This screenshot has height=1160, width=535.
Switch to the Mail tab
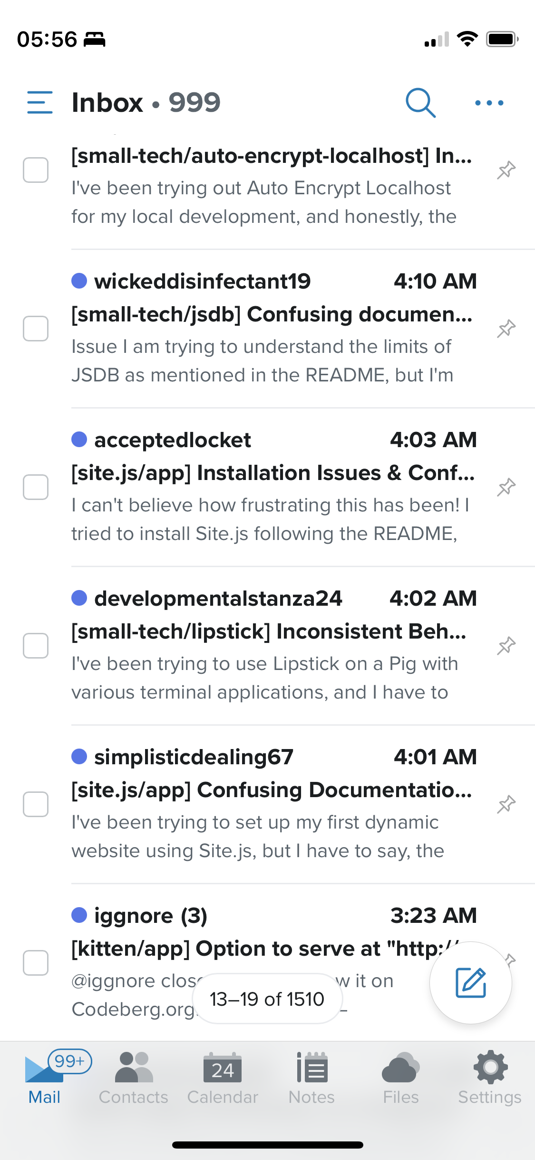[44, 1078]
